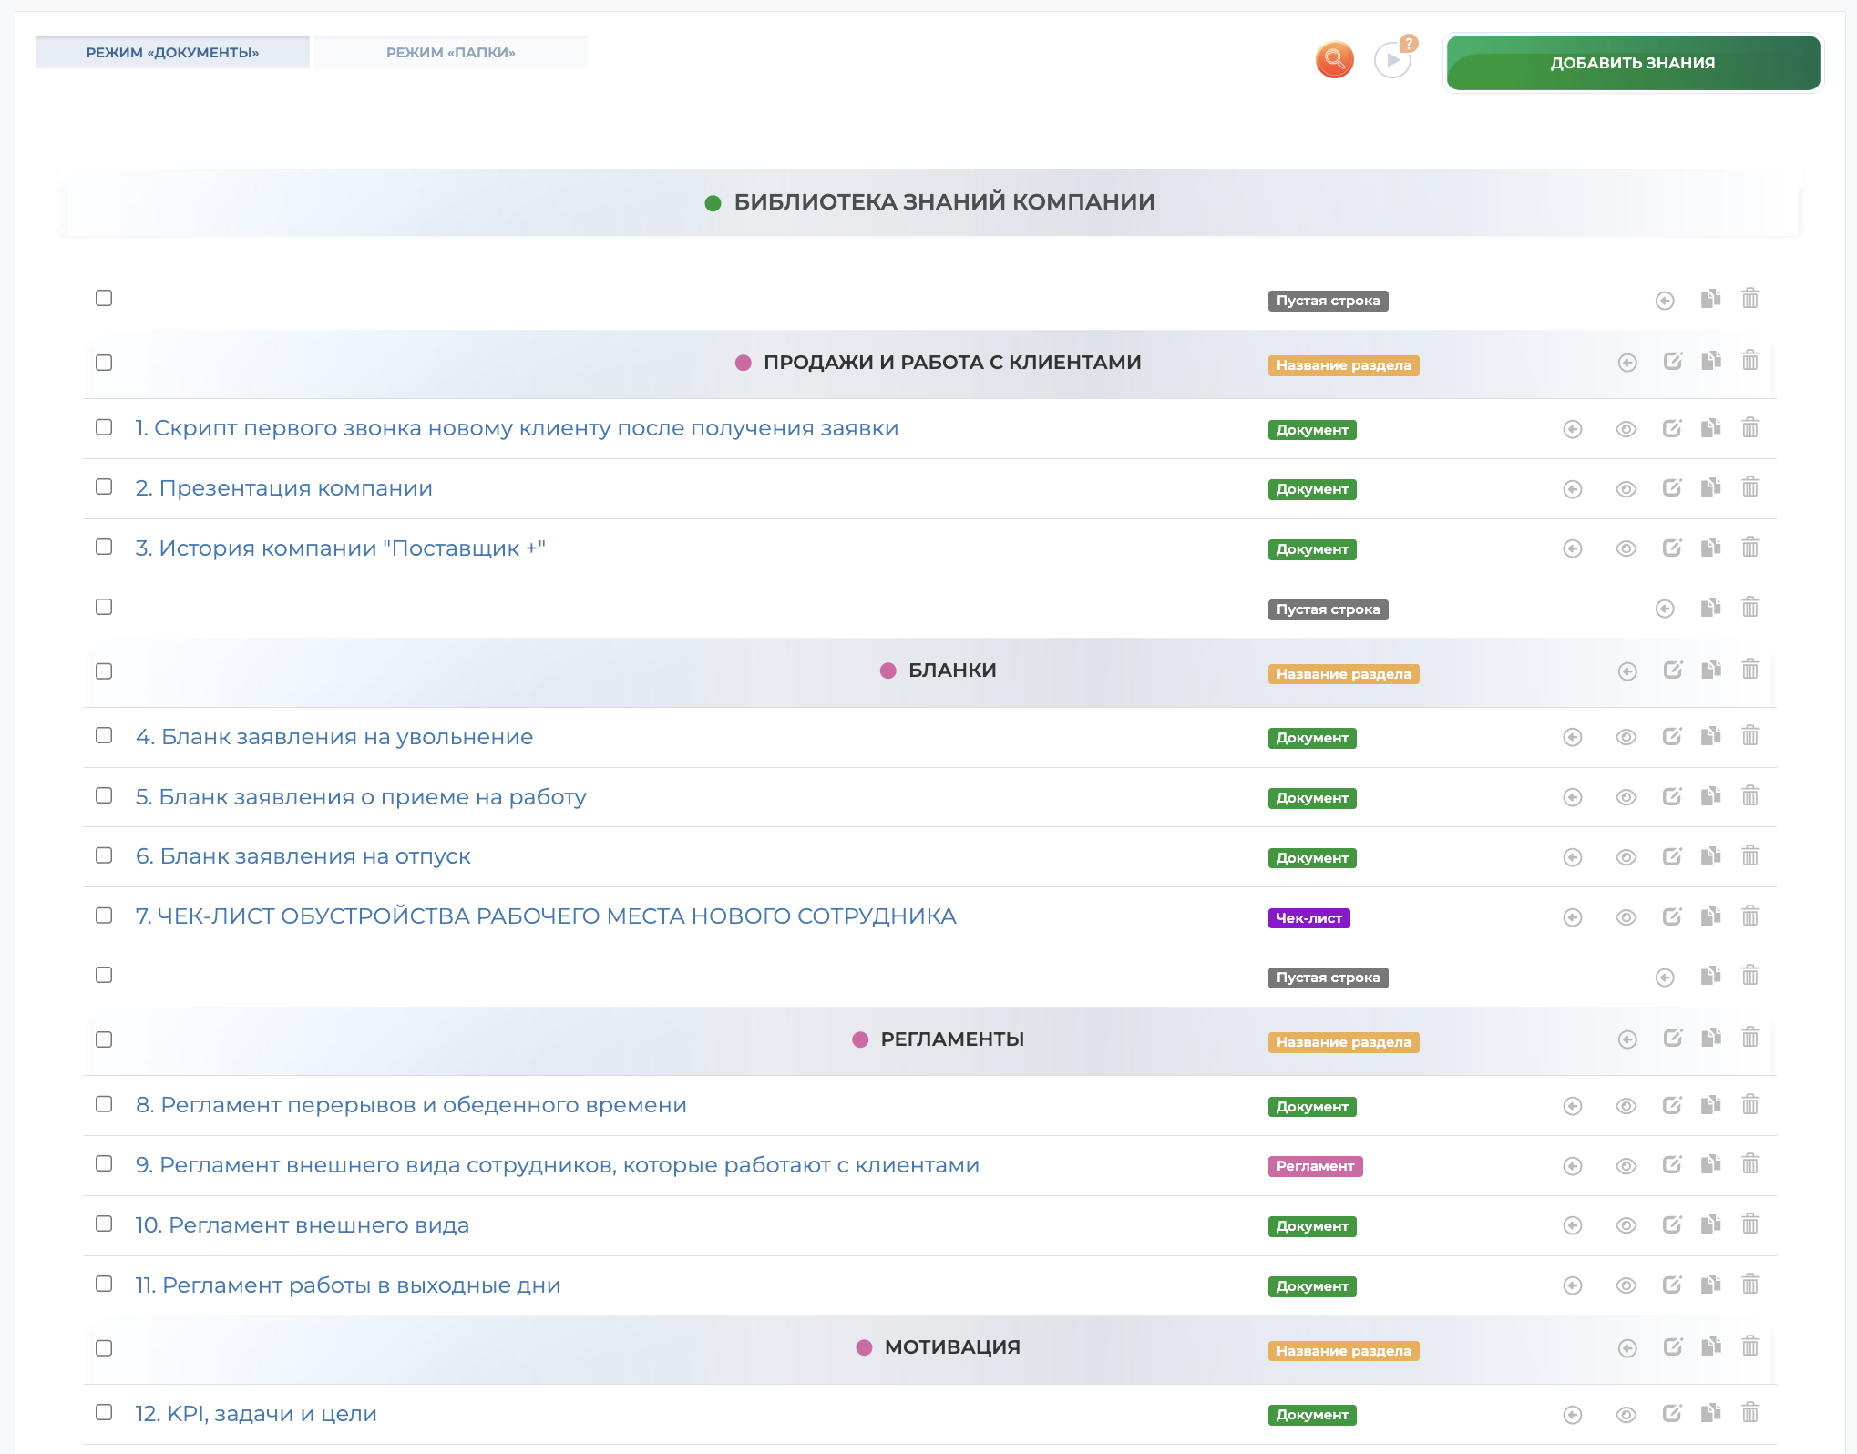Tick checkbox next to 'Регламент внешнего вида'
The image size is (1857, 1454).
(104, 1224)
